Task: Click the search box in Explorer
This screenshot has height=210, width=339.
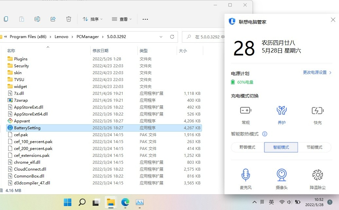Action: pyautogui.click(x=203, y=37)
